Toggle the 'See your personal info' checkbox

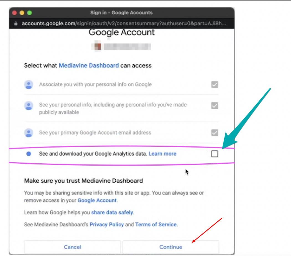coord(215,106)
